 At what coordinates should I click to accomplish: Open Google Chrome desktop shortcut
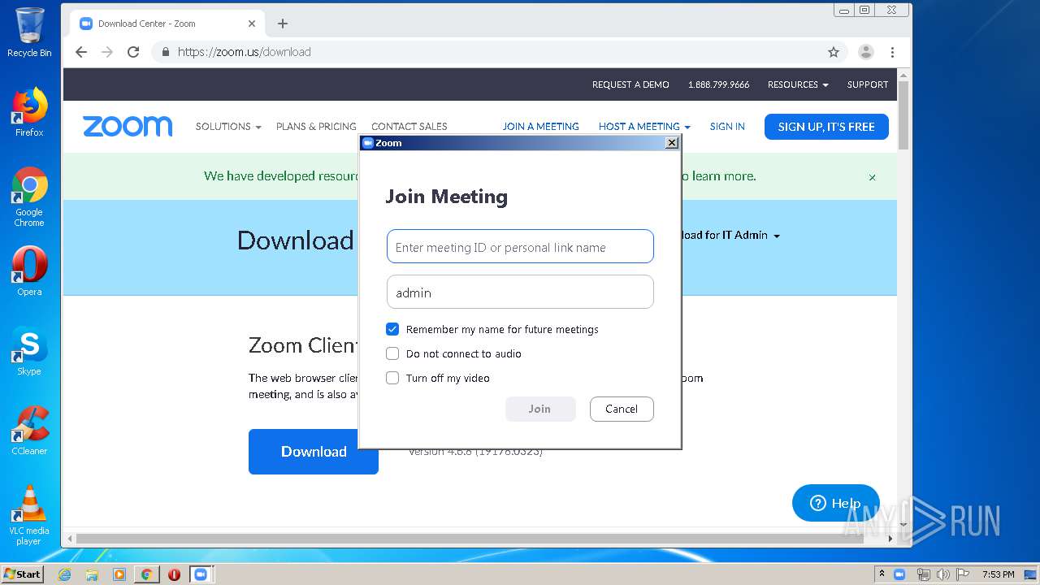pyautogui.click(x=29, y=197)
